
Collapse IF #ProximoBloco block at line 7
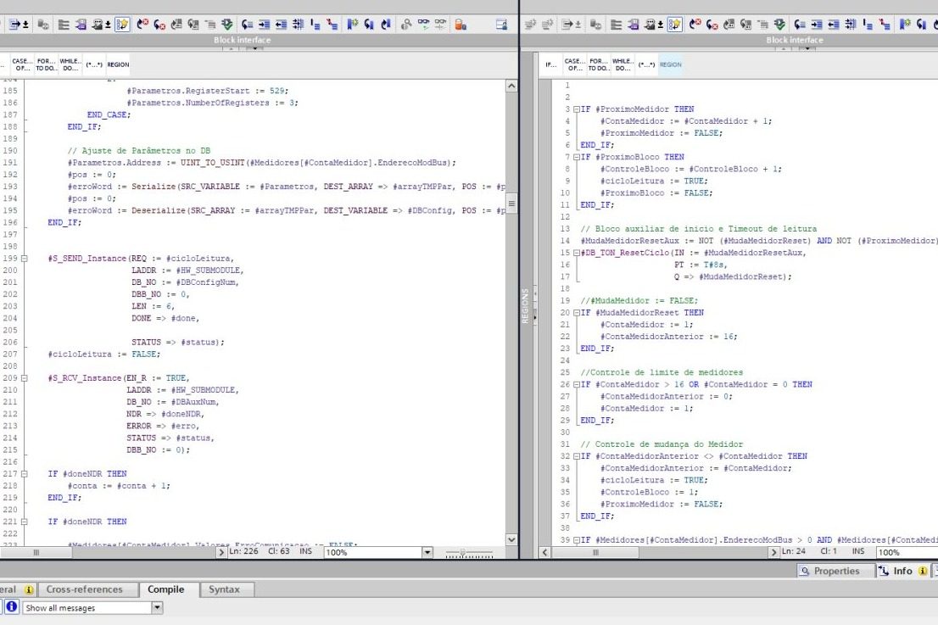(x=577, y=157)
